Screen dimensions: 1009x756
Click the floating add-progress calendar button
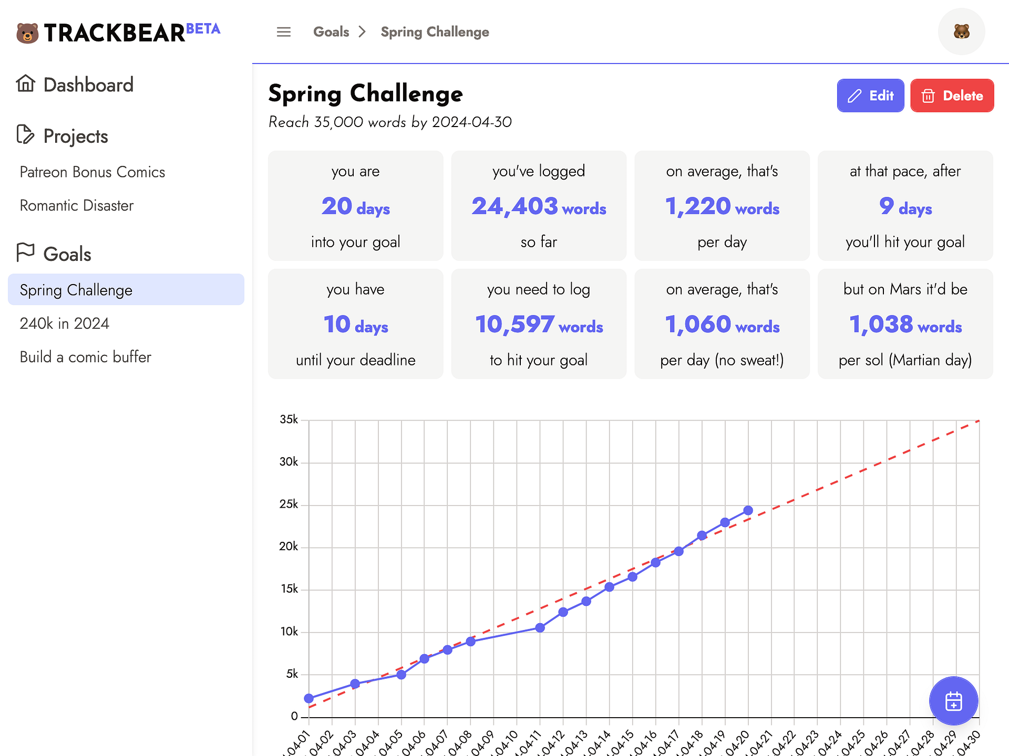953,701
